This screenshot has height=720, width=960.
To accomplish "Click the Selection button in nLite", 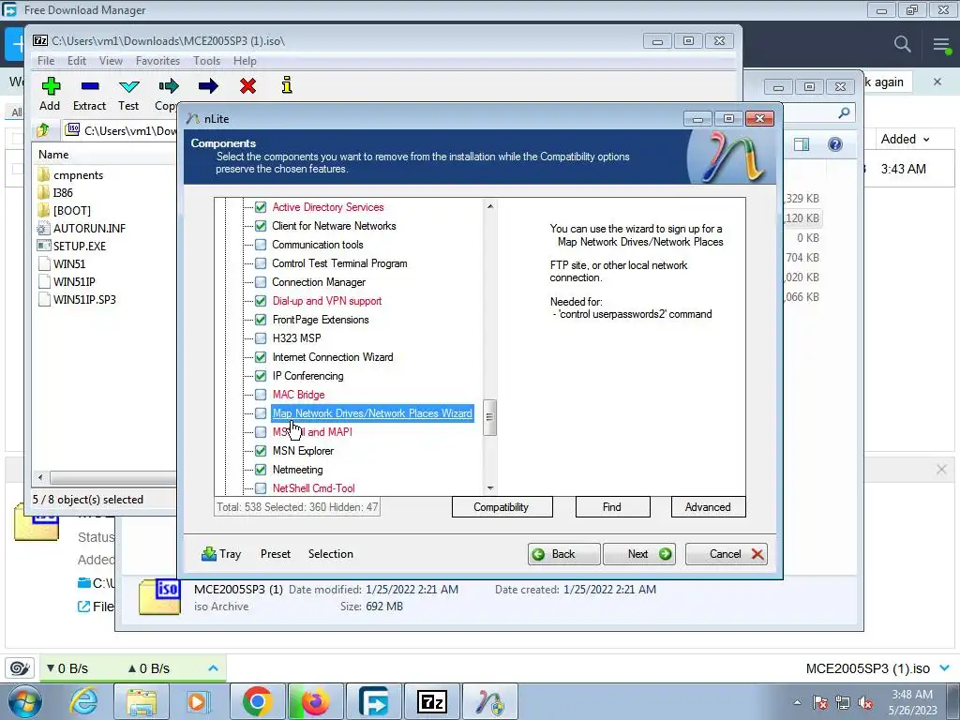I will point(331,554).
